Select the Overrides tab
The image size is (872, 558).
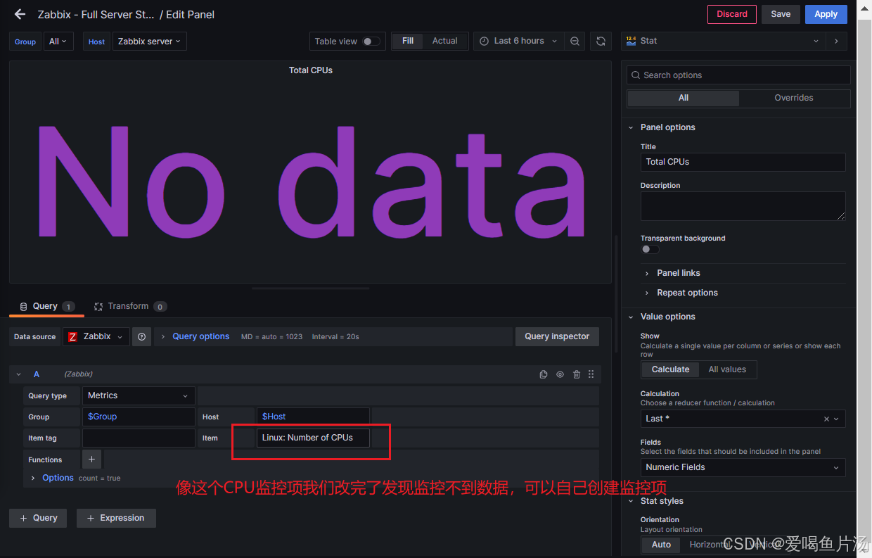coord(794,98)
